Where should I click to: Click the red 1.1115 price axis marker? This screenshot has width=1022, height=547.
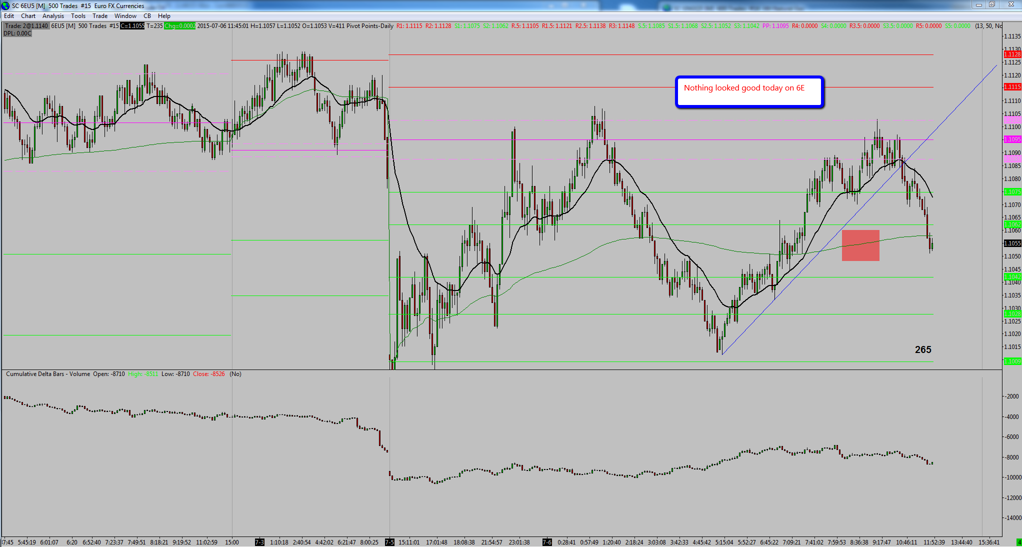tap(1012, 87)
